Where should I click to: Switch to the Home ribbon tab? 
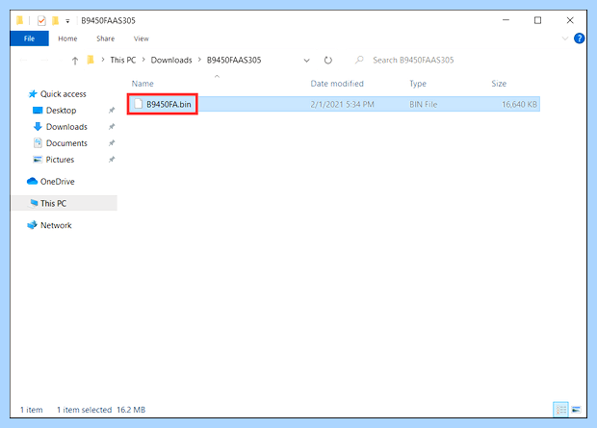click(67, 38)
